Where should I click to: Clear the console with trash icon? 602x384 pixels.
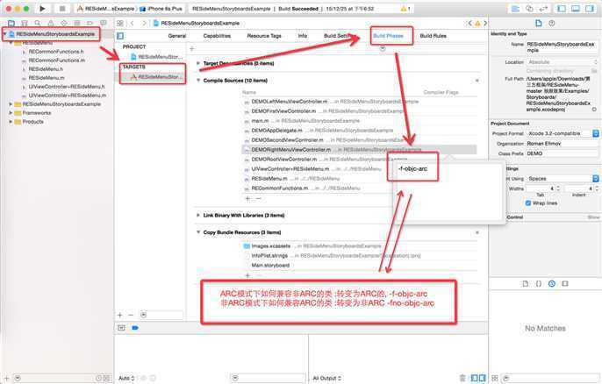[x=462, y=378]
